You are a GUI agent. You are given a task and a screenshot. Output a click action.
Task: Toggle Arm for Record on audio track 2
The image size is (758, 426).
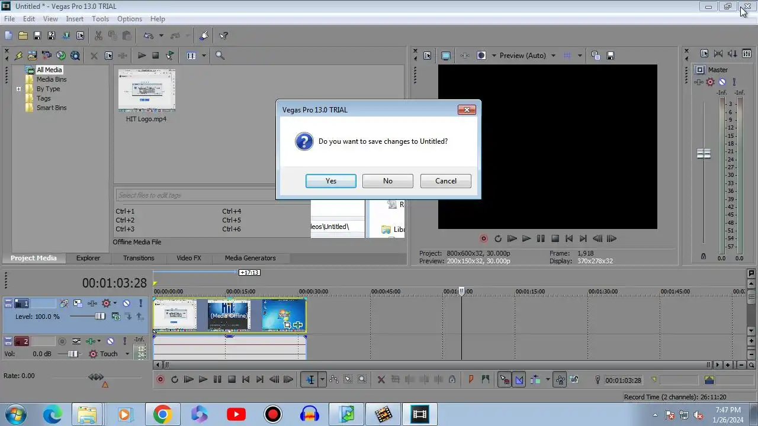61,341
